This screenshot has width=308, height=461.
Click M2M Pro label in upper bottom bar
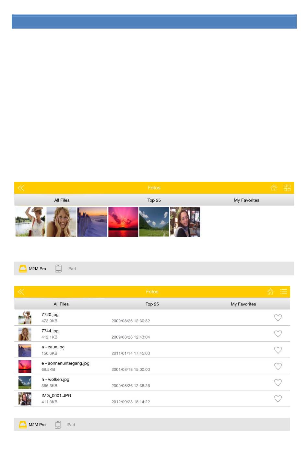pos(38,269)
